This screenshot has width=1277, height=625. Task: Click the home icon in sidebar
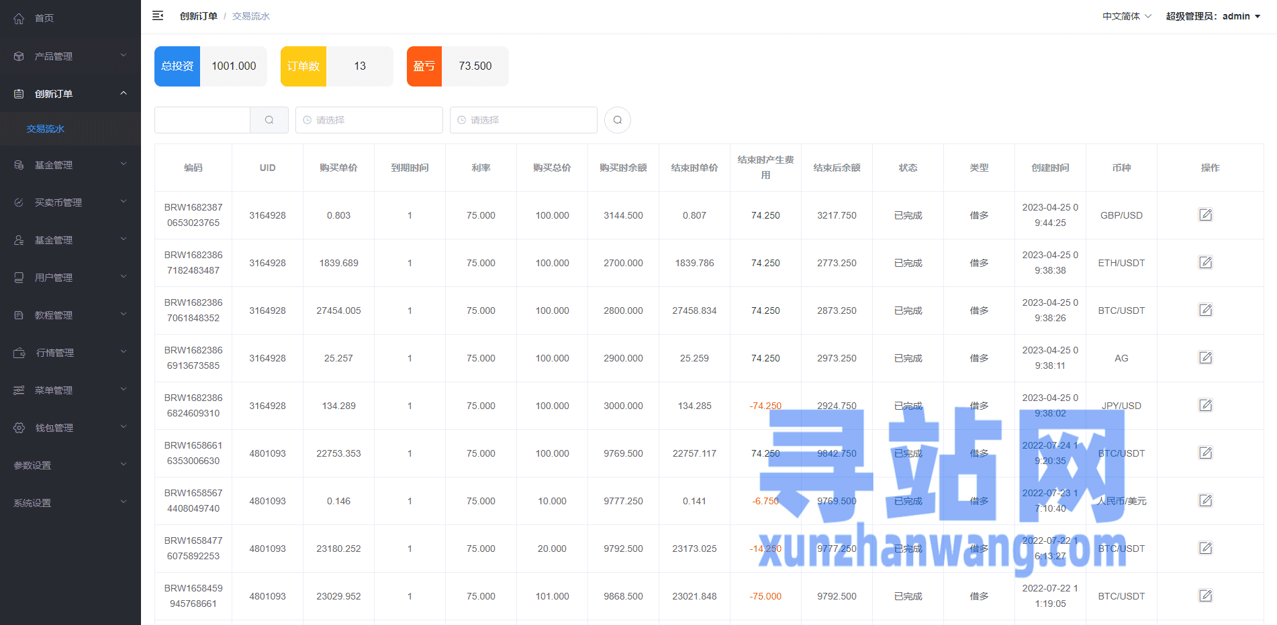click(x=19, y=18)
